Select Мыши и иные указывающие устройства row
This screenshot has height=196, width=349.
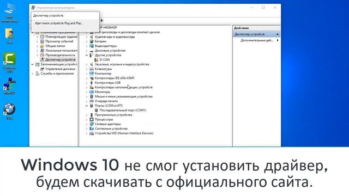(124, 96)
